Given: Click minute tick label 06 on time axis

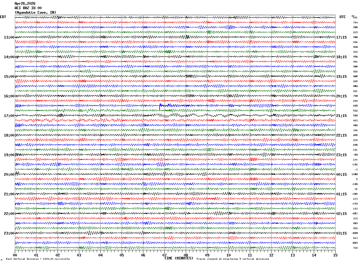Looking at the screenshot, I should pos(143,255).
